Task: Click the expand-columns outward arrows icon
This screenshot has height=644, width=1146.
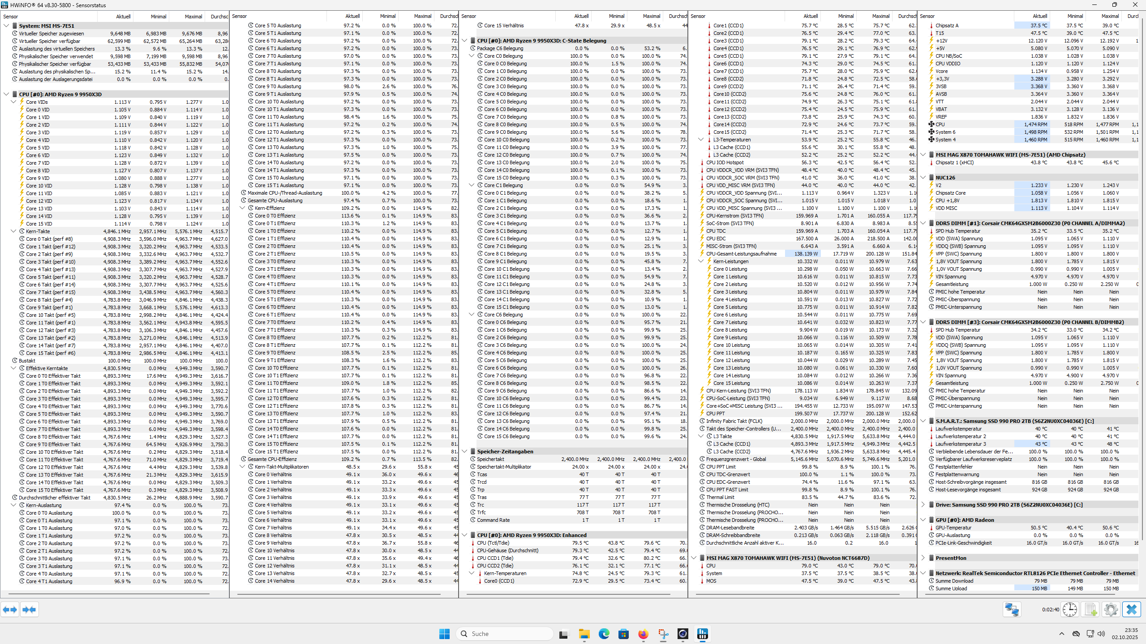Action: 10,609
